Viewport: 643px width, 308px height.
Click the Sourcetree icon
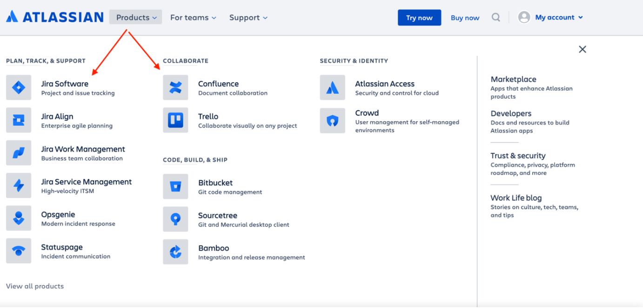tap(175, 219)
